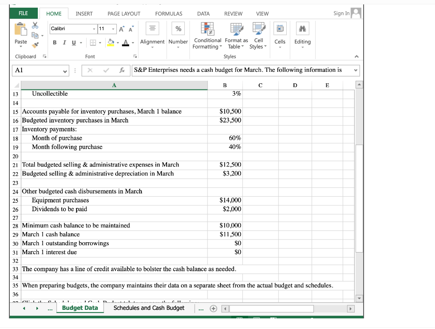Click the Paste clipboard icon
This screenshot has width=435, height=329.
(21, 29)
